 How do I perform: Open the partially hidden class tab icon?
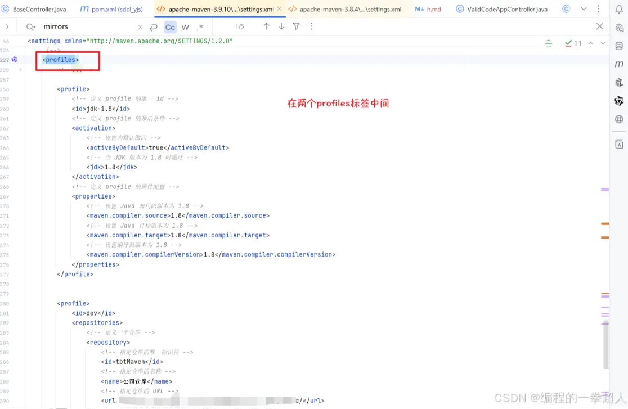[x=566, y=9]
